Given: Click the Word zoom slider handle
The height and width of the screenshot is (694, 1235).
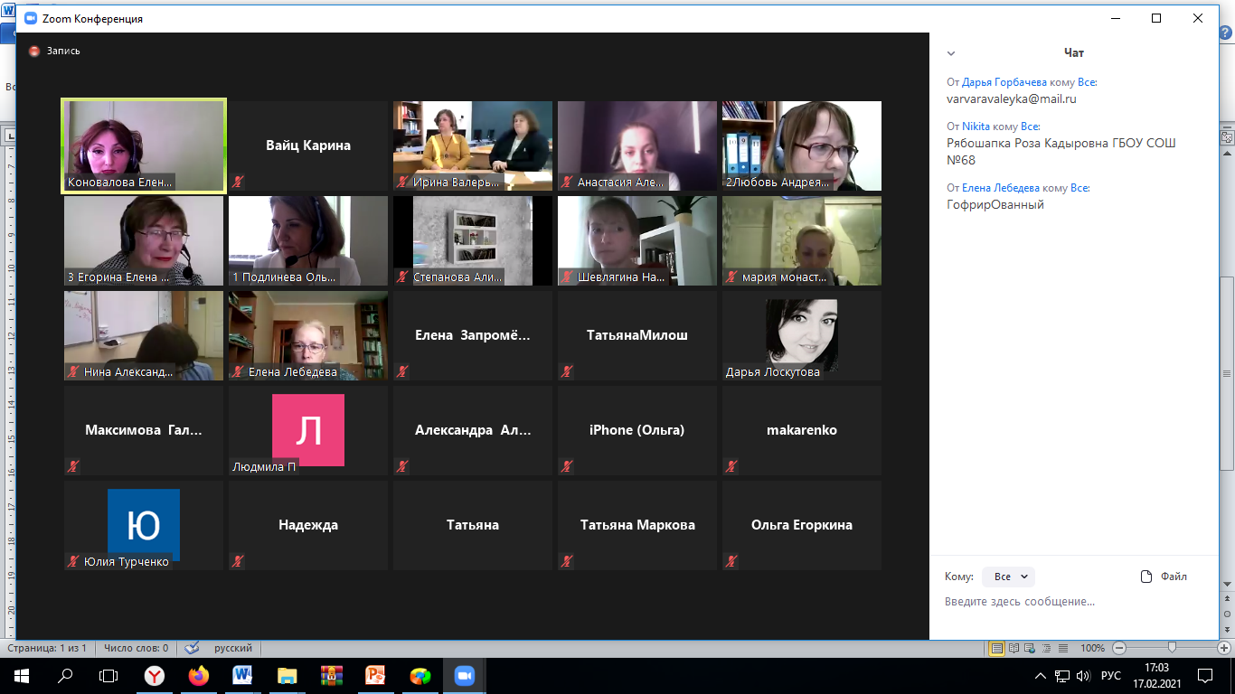Looking at the screenshot, I should [1173, 648].
